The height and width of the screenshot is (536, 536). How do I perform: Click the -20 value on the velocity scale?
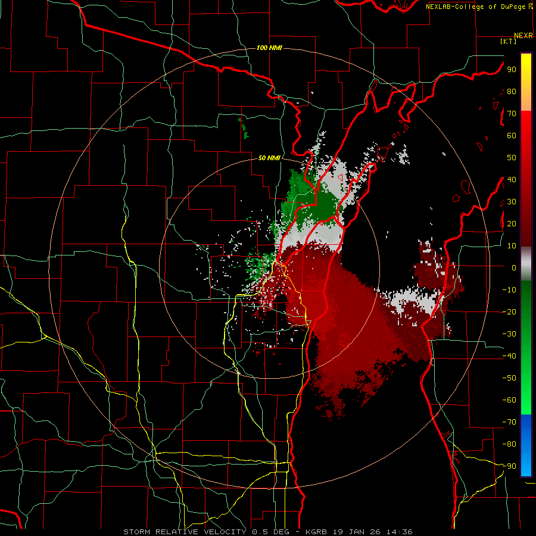[x=509, y=311]
